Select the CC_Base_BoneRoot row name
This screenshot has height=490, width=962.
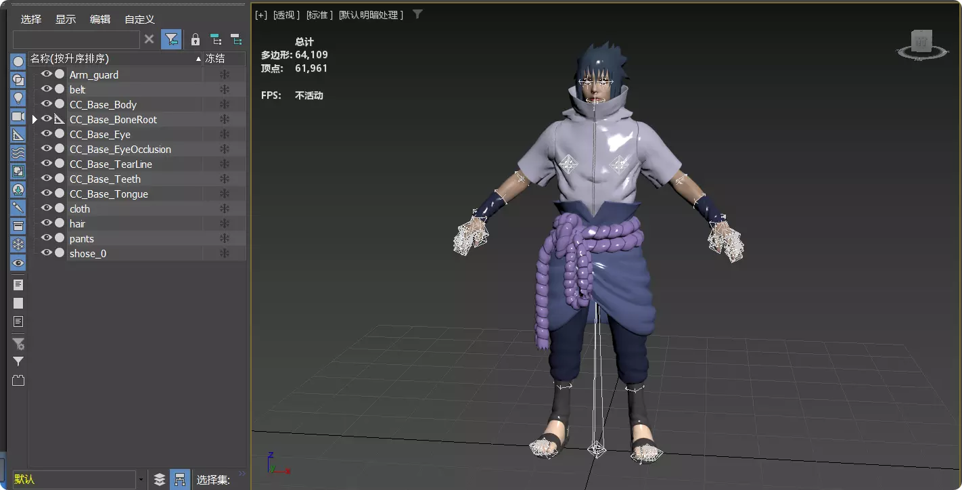[113, 120]
